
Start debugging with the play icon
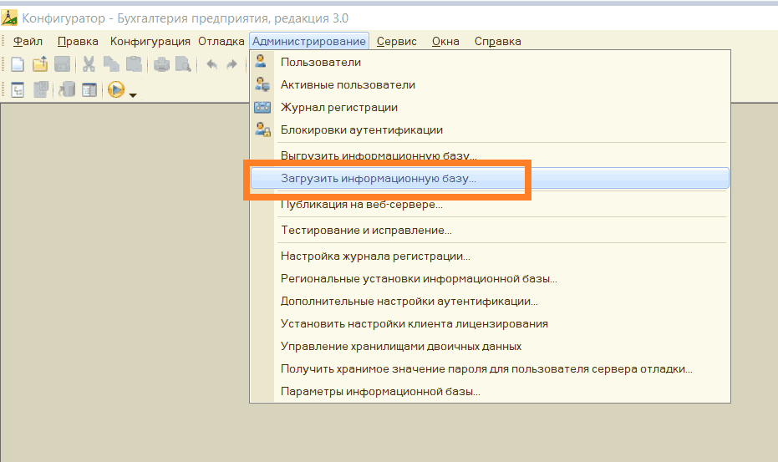(x=116, y=89)
